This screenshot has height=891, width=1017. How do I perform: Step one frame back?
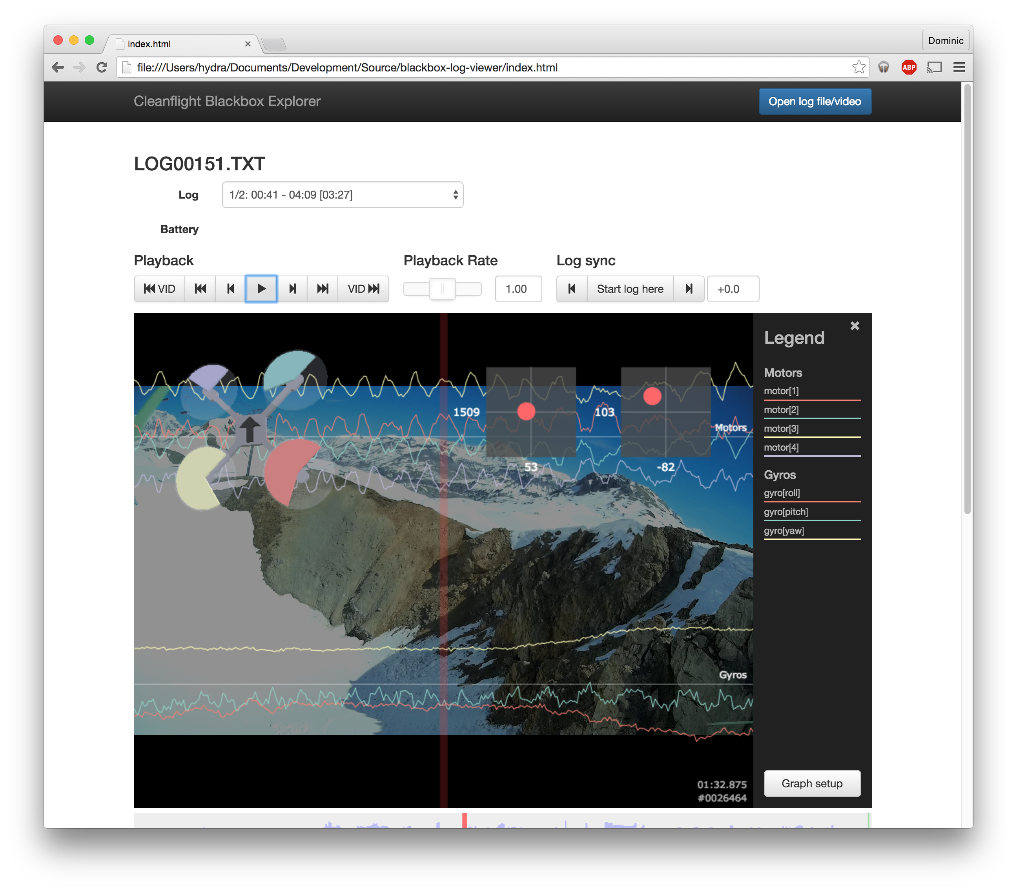click(230, 289)
